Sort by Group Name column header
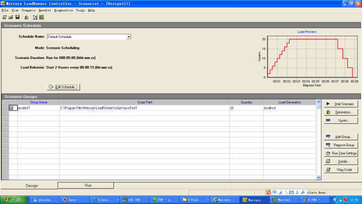 [x=38, y=102]
